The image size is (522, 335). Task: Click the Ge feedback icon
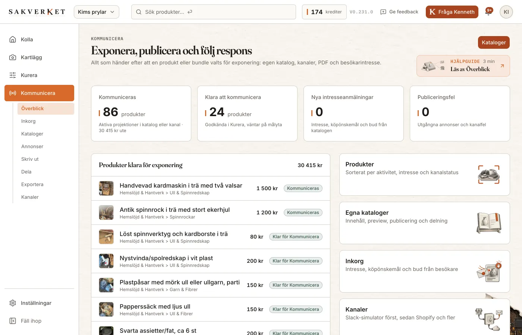[383, 12]
